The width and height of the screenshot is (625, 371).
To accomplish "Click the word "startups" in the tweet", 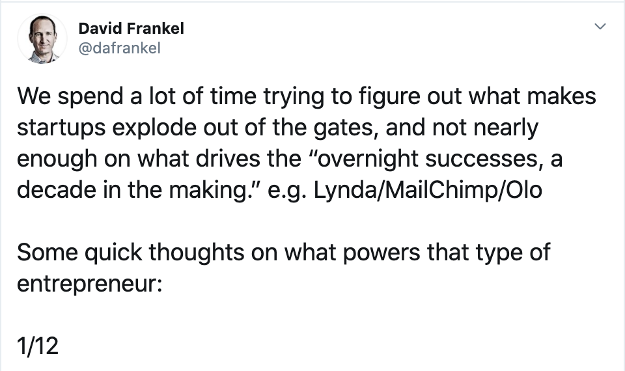I will pyautogui.click(x=61, y=128).
